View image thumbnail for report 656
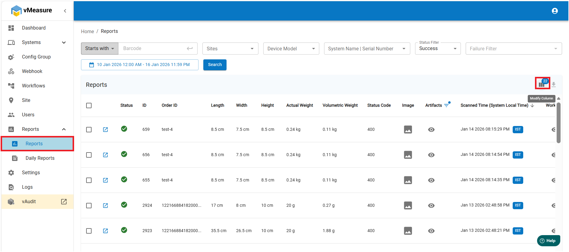 (408, 155)
